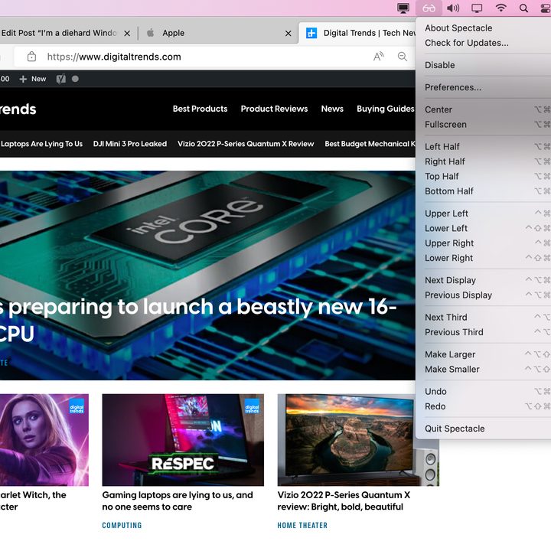Viewport: 551px width, 551px height.
Task: Choose Top Half in Spectacle menu
Action: pyautogui.click(x=483, y=177)
